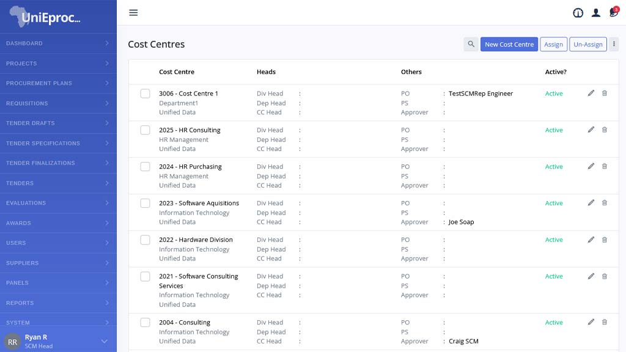Expand the Tenders sidebar section
The width and height of the screenshot is (626, 352).
coord(58,183)
